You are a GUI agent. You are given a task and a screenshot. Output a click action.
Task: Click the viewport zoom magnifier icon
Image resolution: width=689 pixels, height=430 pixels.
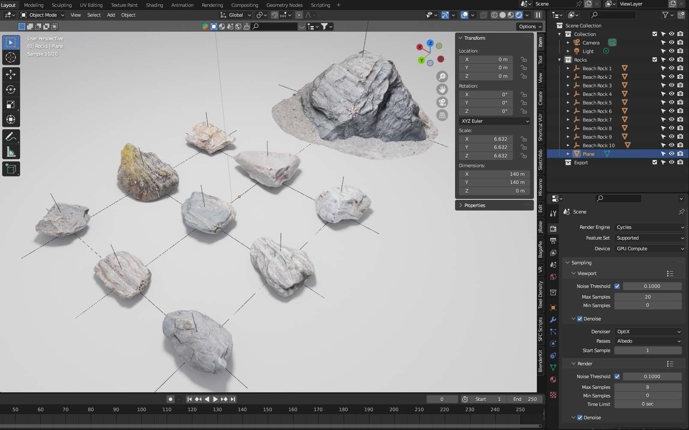[442, 77]
